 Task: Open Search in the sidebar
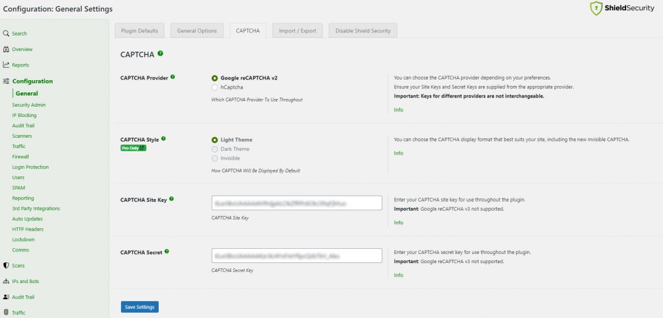click(x=19, y=34)
